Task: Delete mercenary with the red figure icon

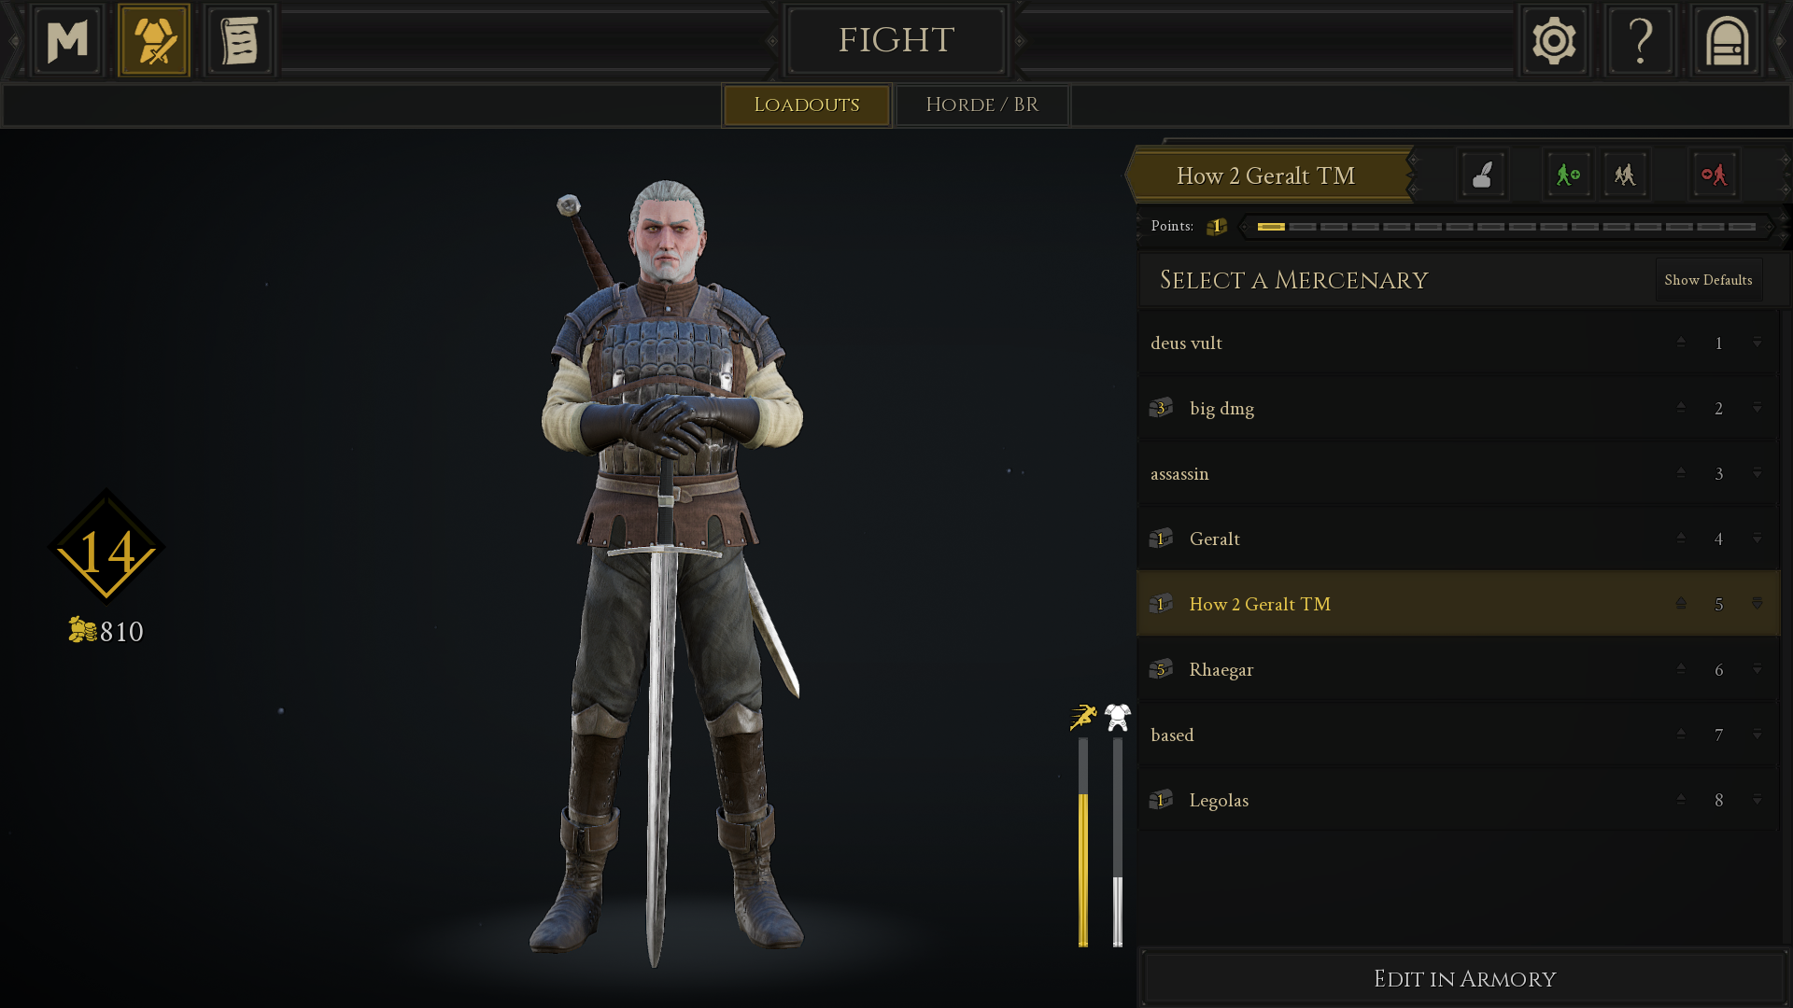Action: 1714,175
